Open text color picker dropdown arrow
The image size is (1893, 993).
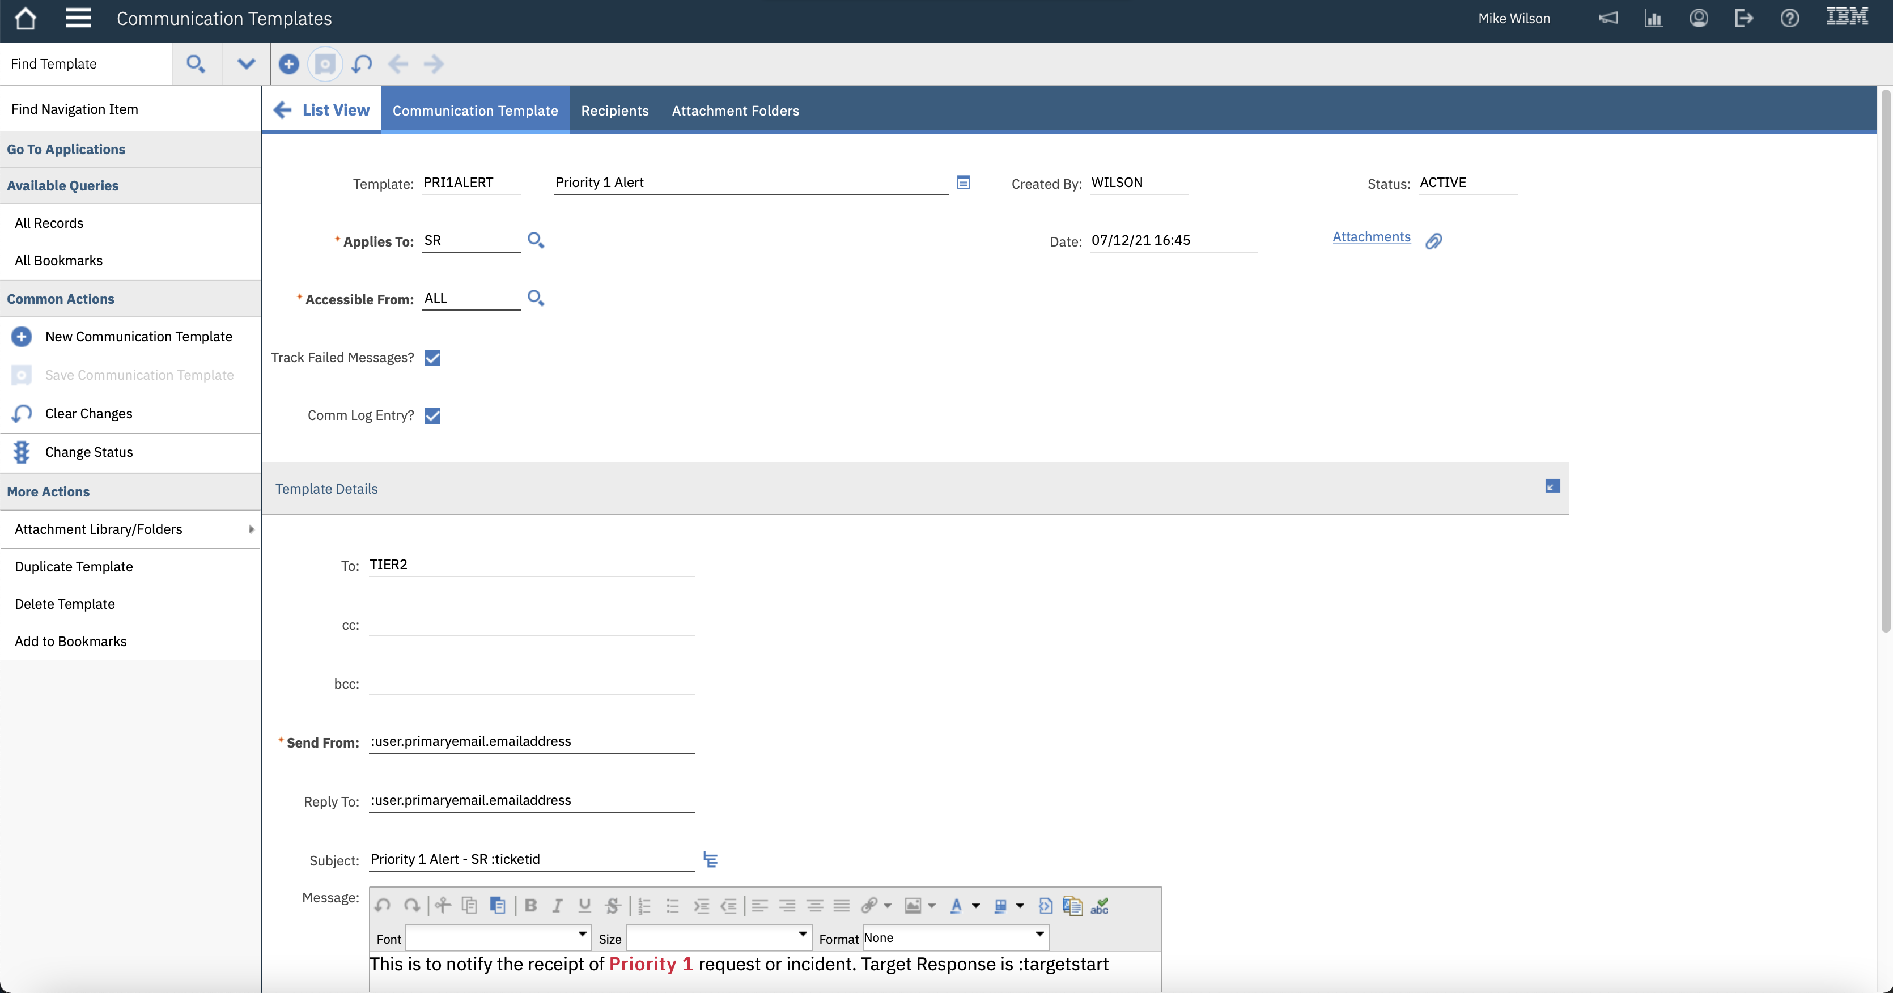pyautogui.click(x=976, y=906)
